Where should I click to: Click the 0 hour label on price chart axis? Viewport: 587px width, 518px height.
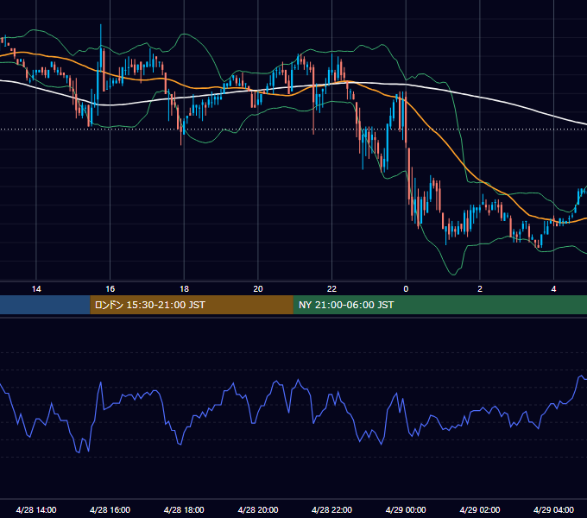tap(406, 289)
